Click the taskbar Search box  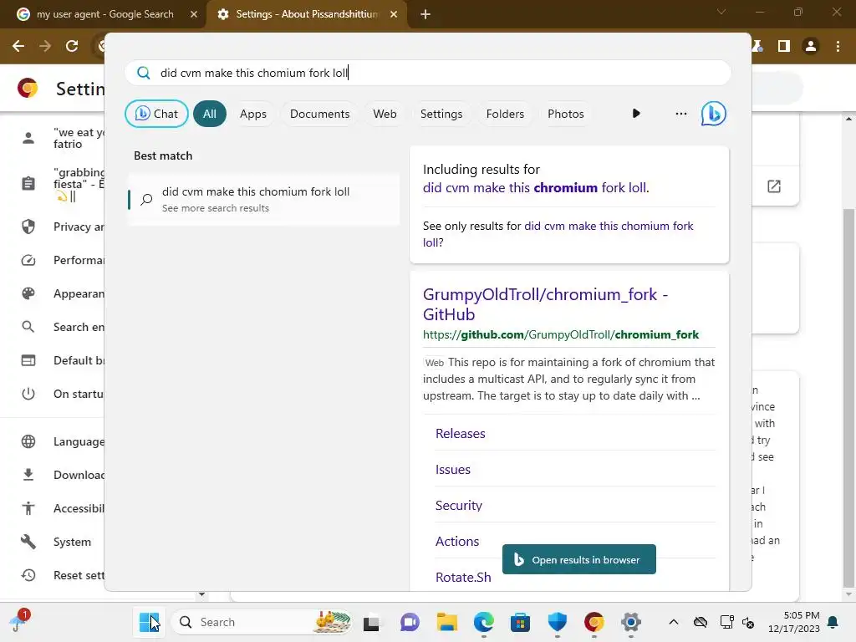[x=261, y=622]
